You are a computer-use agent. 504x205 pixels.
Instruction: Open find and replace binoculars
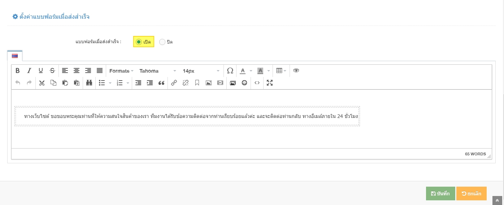click(x=89, y=83)
